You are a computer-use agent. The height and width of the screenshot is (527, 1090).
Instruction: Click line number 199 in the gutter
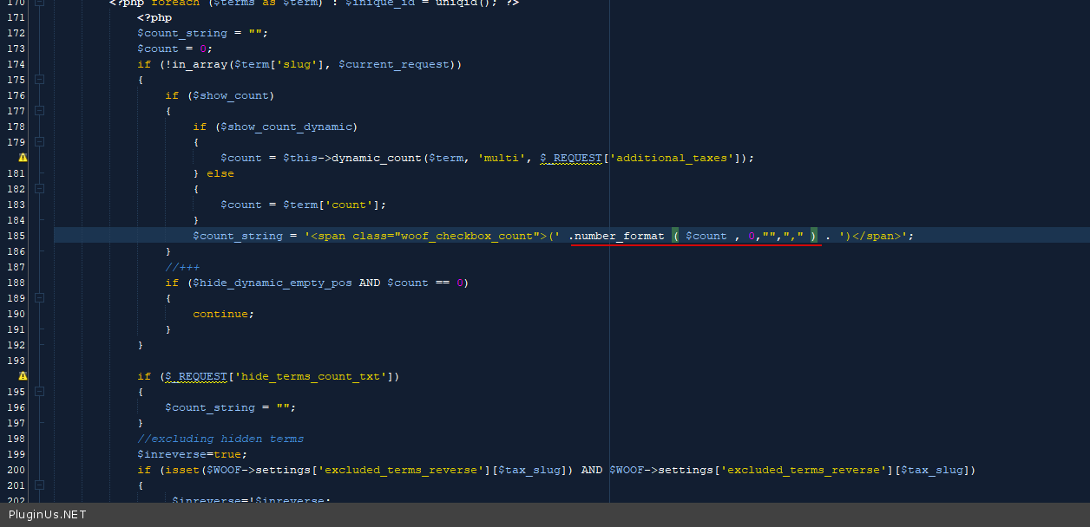coord(16,454)
